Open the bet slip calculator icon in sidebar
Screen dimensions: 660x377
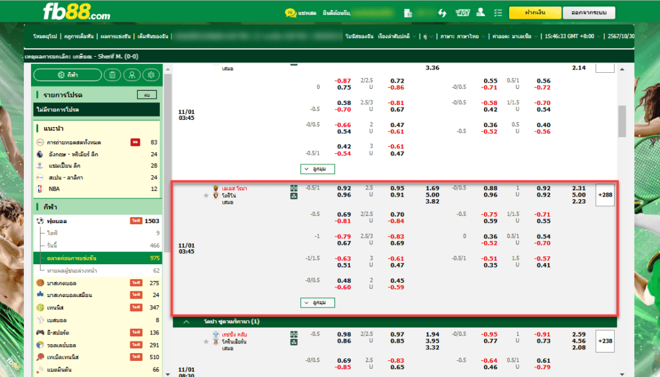112,75
